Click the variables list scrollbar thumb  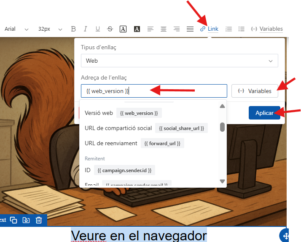[222, 127]
